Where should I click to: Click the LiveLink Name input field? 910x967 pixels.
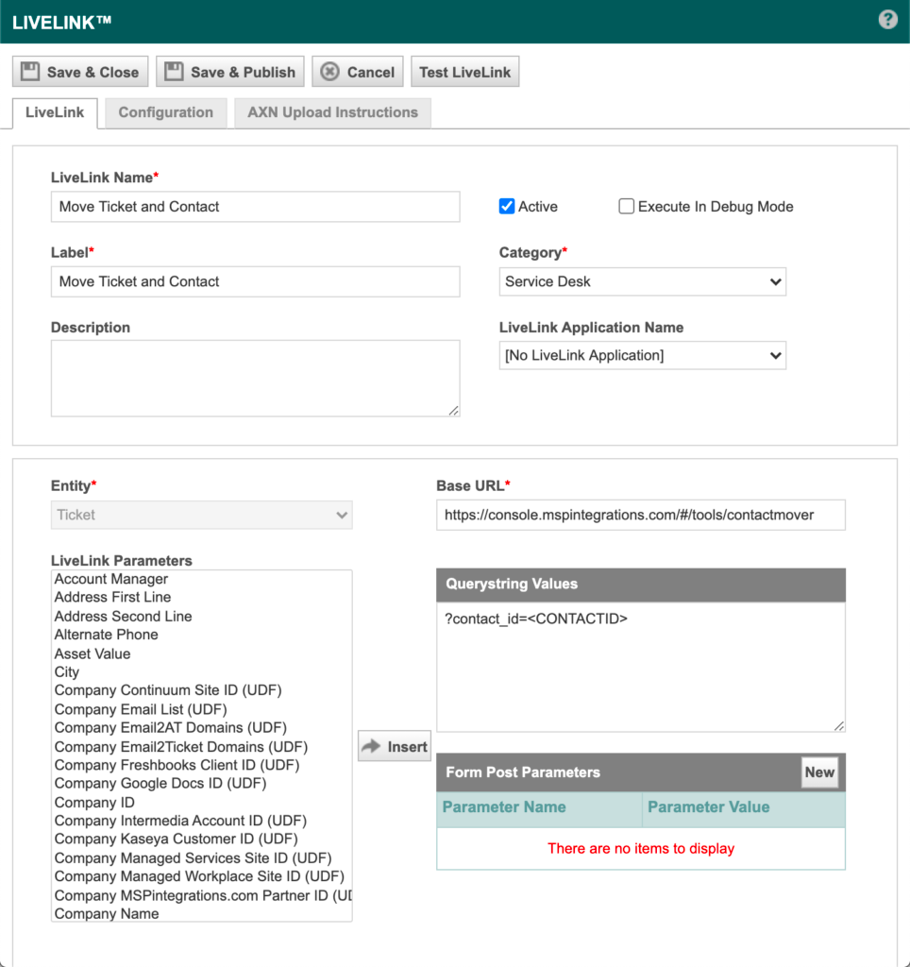[x=255, y=207]
